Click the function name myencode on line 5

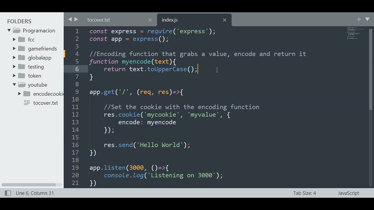coord(136,62)
